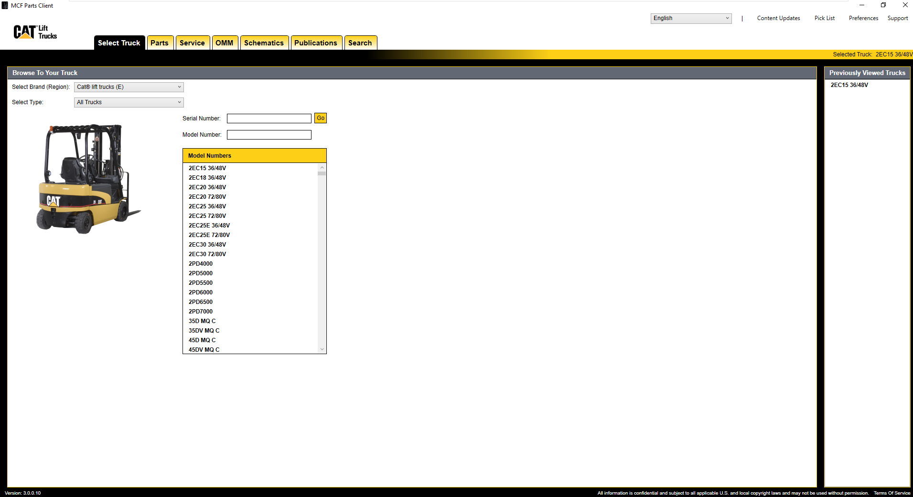Click the model list scroll down arrow
913x497 pixels.
point(322,349)
